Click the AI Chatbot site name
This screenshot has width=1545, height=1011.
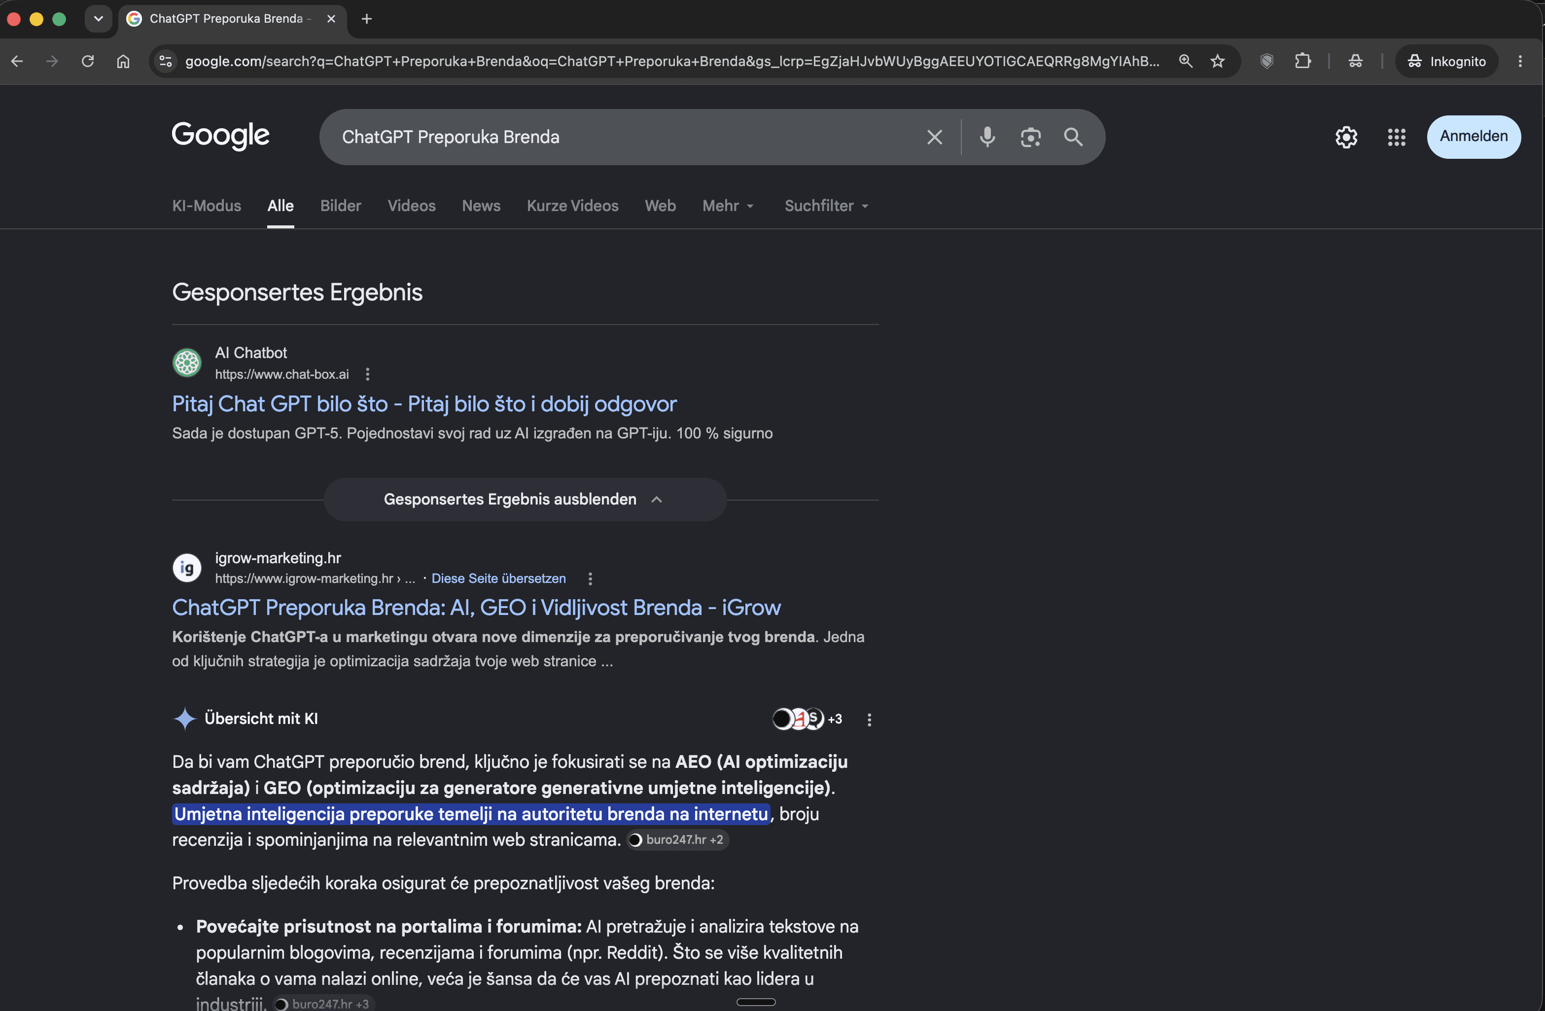click(x=250, y=353)
